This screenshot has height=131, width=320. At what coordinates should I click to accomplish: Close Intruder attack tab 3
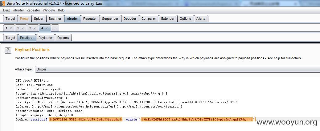coord(35,28)
